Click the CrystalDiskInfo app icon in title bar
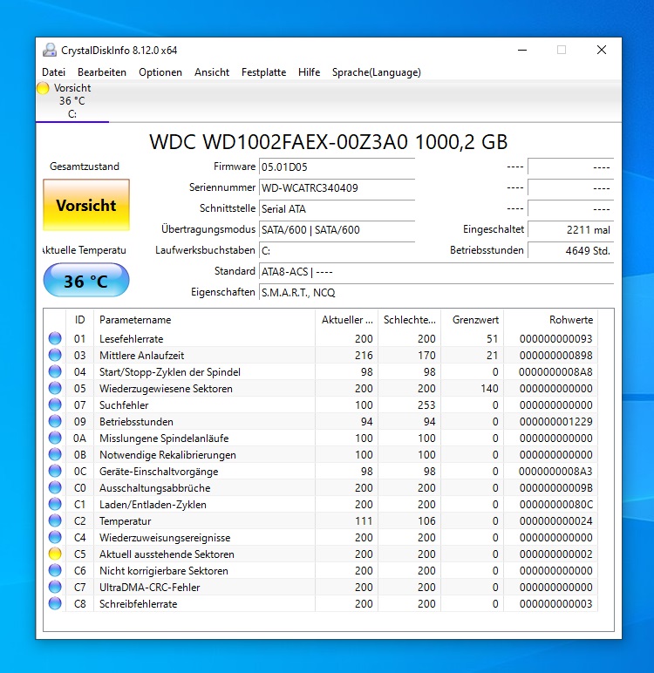 (50, 51)
